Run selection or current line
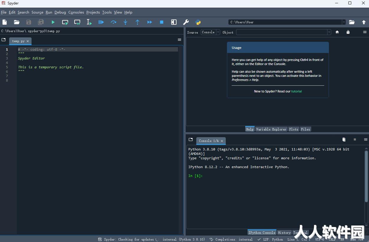This screenshot has width=369, height=242. pyautogui.click(x=89, y=22)
